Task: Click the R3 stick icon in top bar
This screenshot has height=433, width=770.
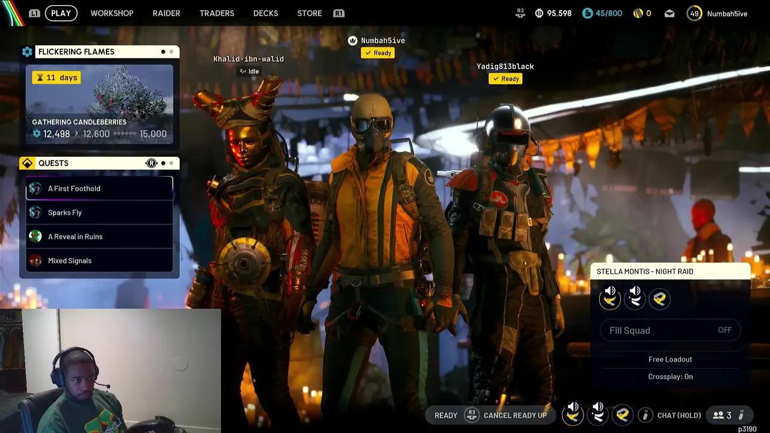Action: pyautogui.click(x=520, y=13)
